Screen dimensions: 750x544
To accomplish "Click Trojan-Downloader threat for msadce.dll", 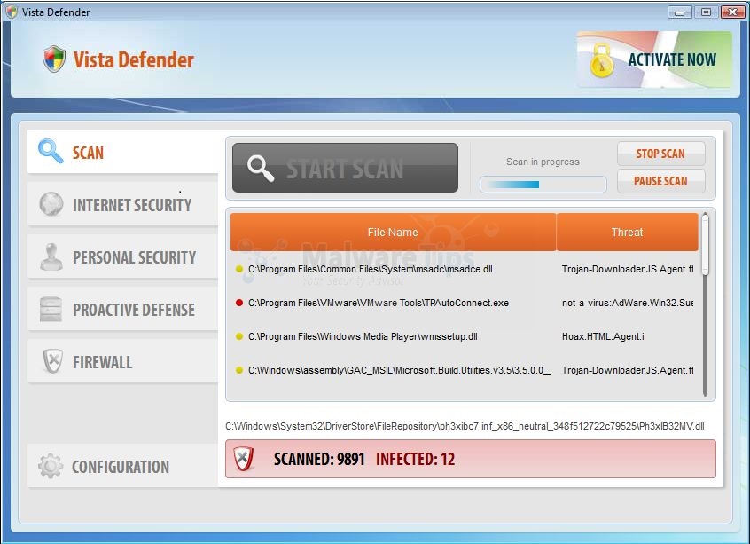I will 628,269.
